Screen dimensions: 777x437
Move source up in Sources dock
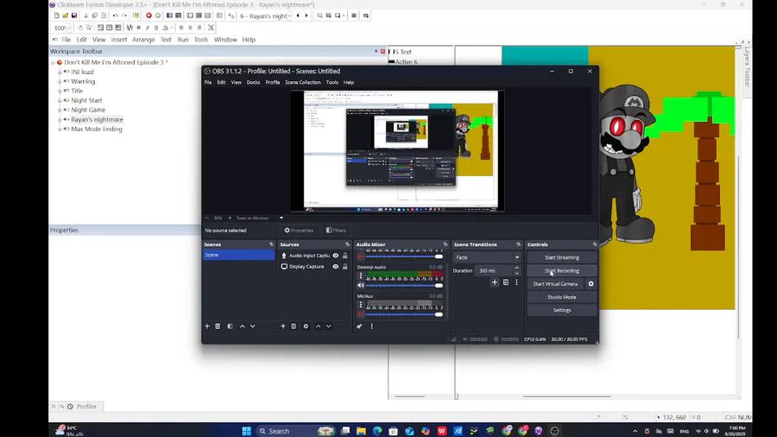pyautogui.click(x=318, y=326)
